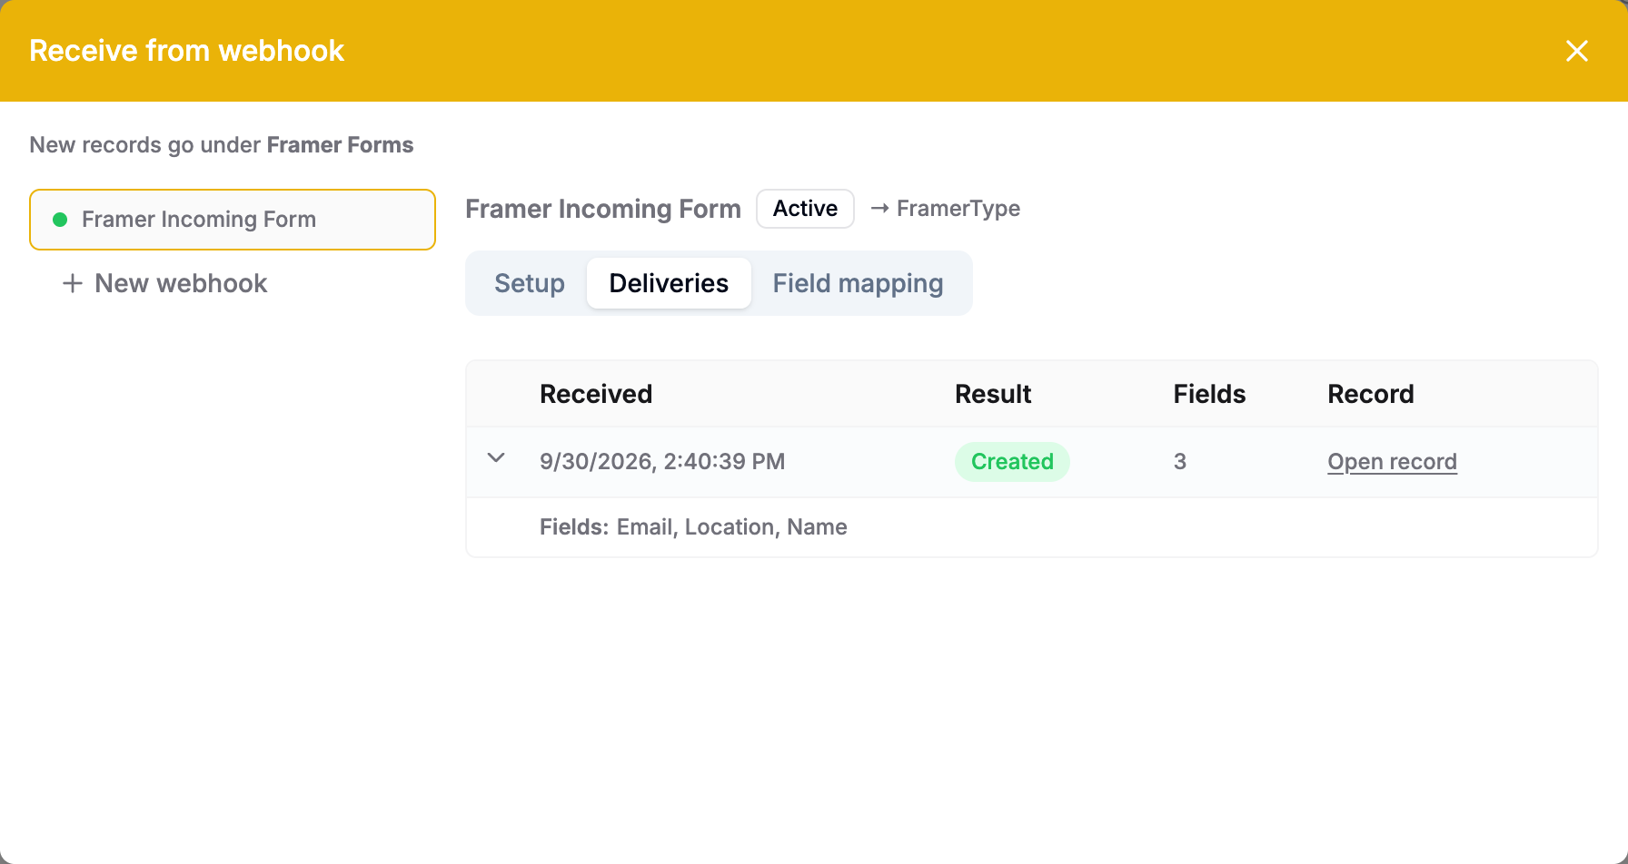Image resolution: width=1628 pixels, height=864 pixels.
Task: Switch to the Setup tab
Action: pos(530,283)
